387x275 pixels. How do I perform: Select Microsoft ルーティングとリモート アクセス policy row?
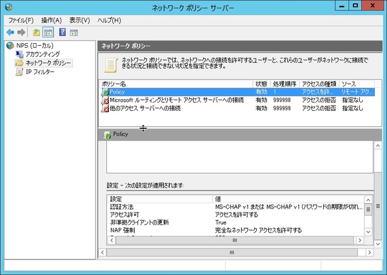tap(238, 100)
